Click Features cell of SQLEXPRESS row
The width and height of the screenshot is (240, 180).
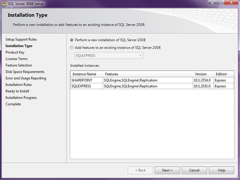pos(148,86)
